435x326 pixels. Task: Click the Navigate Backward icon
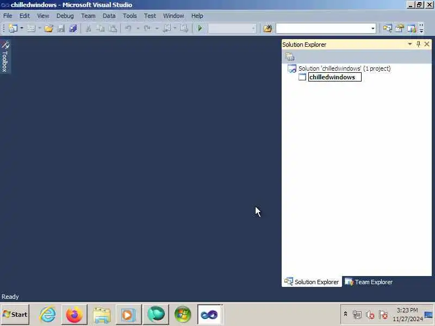(167, 28)
